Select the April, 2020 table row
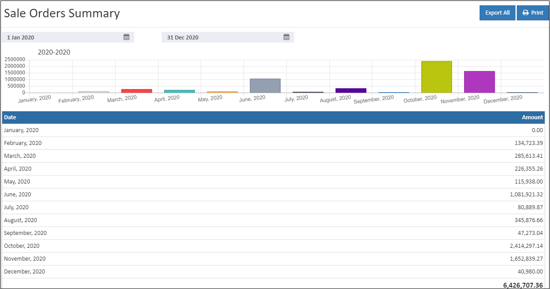The width and height of the screenshot is (550, 289). point(273,169)
